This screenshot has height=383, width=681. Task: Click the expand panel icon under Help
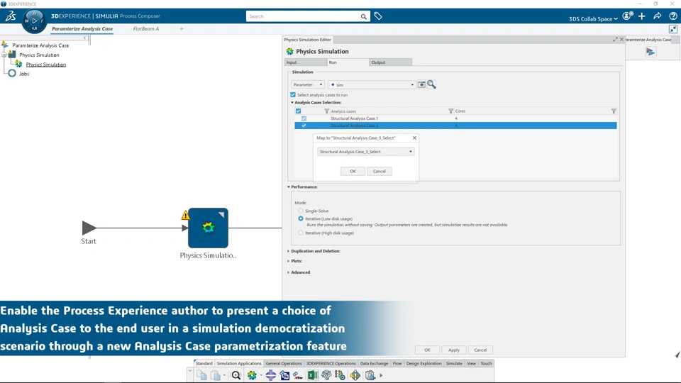point(673,29)
